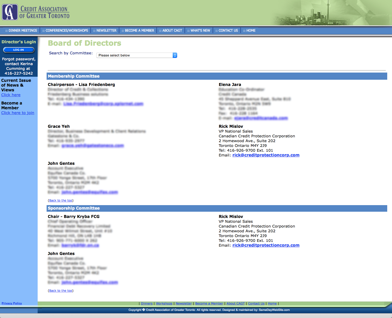Image resolution: width=392 pixels, height=318 pixels.
Task: Click the News & Views 'Click here' link
Action: (x=11, y=95)
